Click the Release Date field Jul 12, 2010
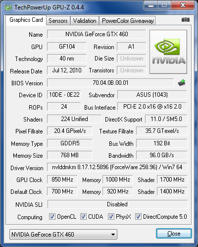Viewport: 198px width, 247px height. [x=67, y=70]
